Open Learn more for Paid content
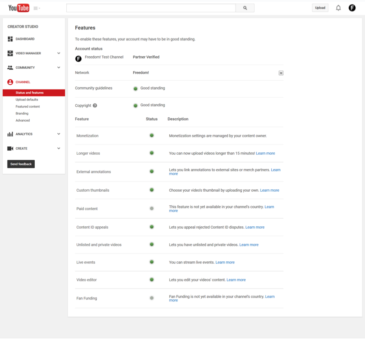This screenshot has height=340, width=365. 269,207
